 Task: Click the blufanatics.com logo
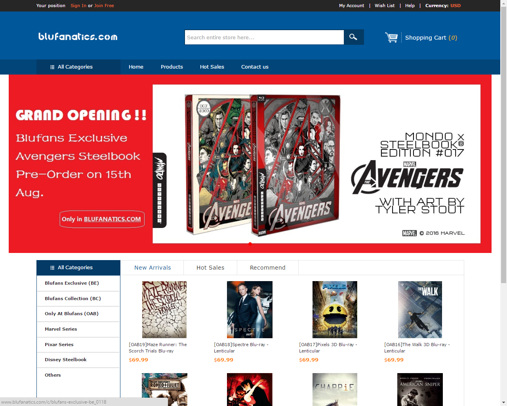[78, 36]
